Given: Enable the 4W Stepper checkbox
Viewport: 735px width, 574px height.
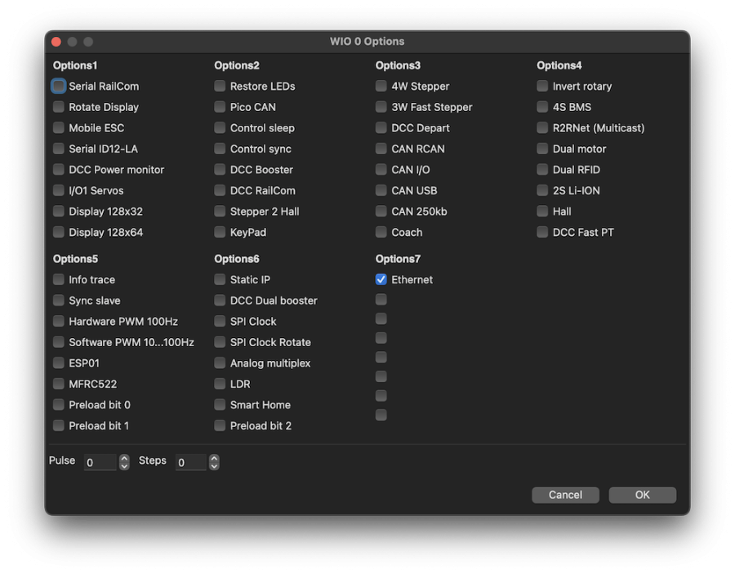Looking at the screenshot, I should tap(381, 86).
